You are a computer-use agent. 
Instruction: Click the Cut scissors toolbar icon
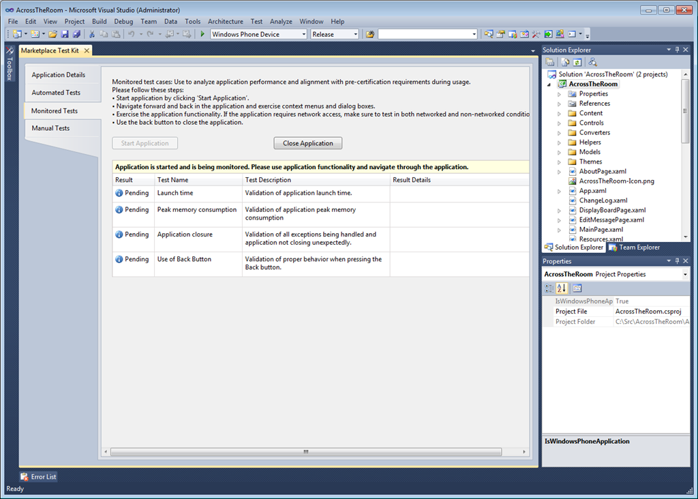click(x=92, y=34)
